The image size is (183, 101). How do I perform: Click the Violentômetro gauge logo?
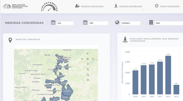tap(49, 6)
